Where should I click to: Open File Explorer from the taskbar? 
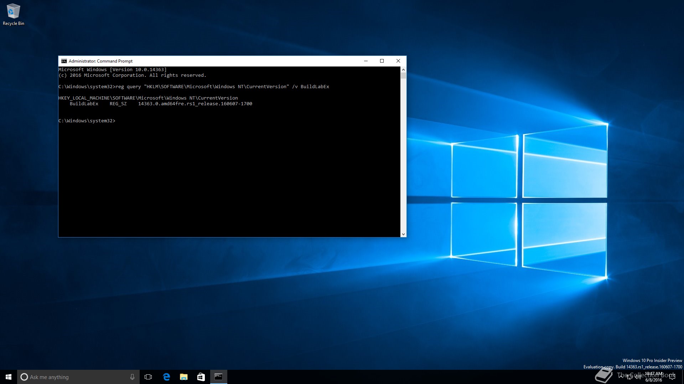(184, 377)
